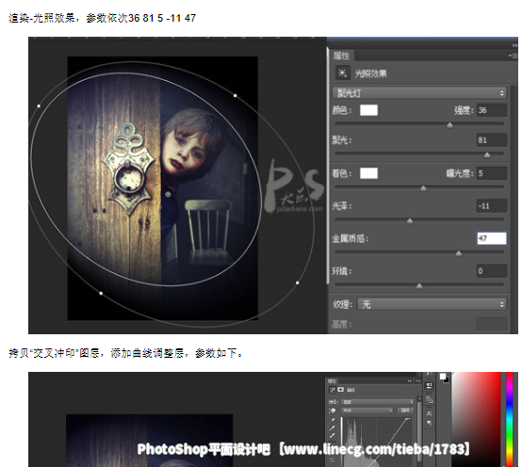Click the 高度 height value field
Screen dimensions: 522x467
[491, 324]
